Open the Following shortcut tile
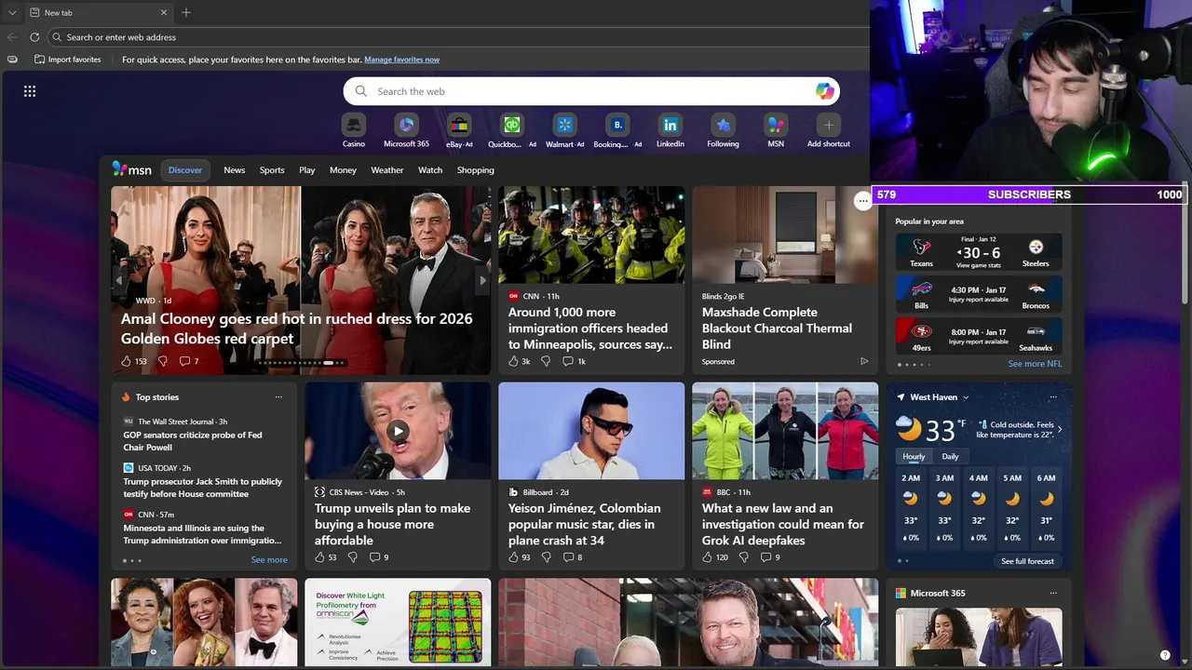This screenshot has height=670, width=1192. click(x=723, y=131)
